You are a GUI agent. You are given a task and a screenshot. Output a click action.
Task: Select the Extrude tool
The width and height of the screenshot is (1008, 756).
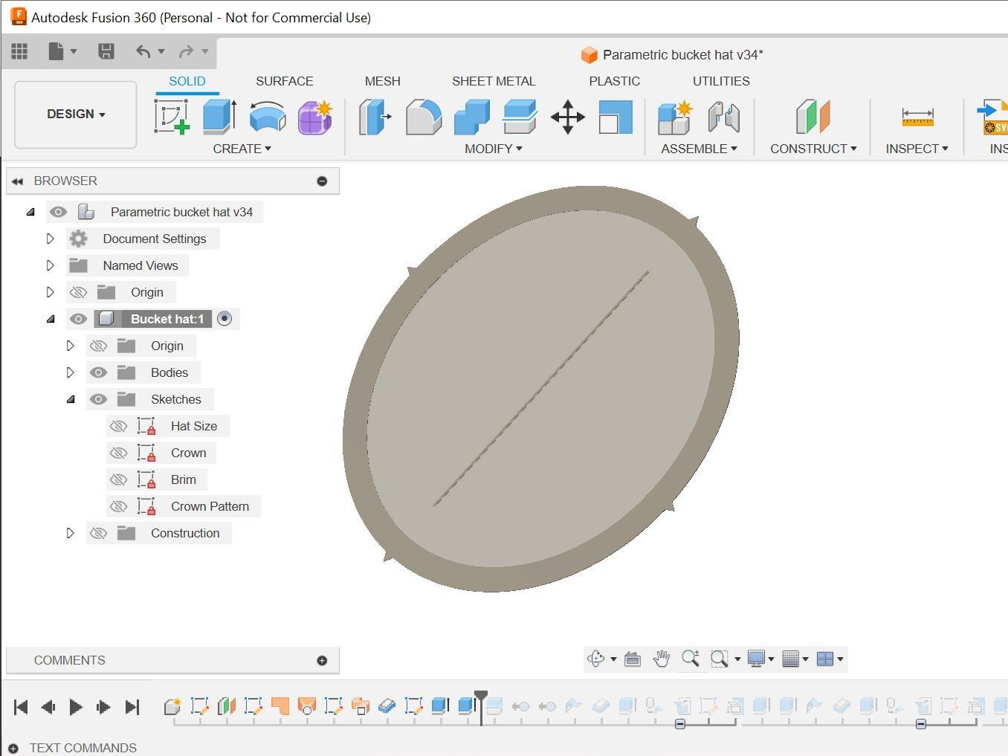(x=220, y=117)
